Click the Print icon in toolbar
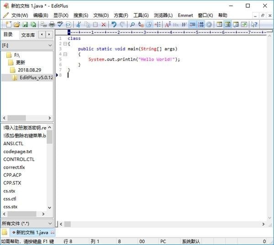 (x=52, y=24)
